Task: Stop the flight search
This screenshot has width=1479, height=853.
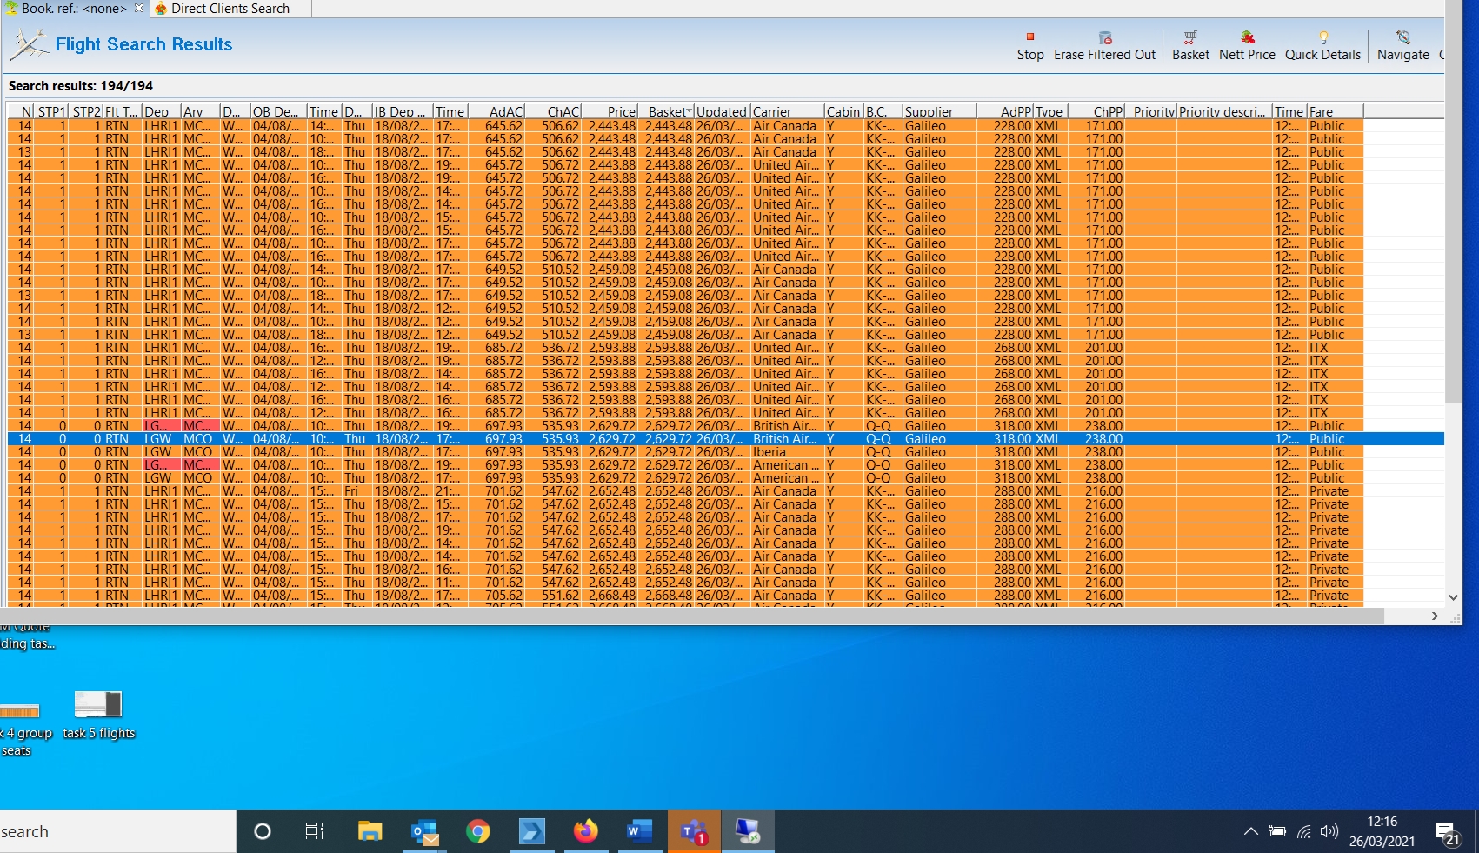Action: (1030, 46)
